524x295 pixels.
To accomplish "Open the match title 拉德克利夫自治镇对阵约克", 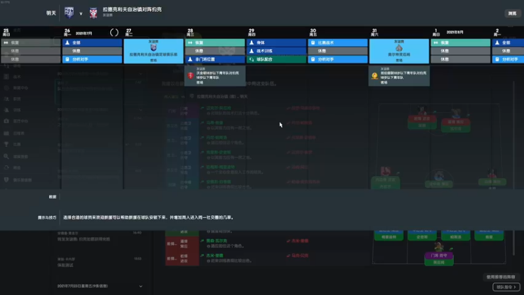I will pyautogui.click(x=132, y=10).
